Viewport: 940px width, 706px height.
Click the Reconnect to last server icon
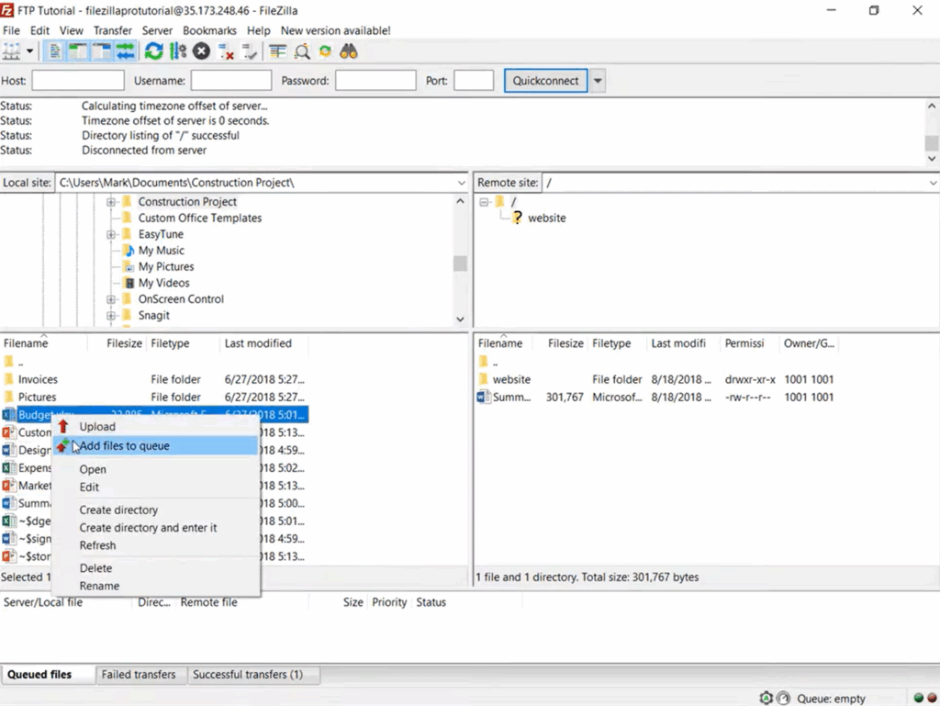[249, 51]
